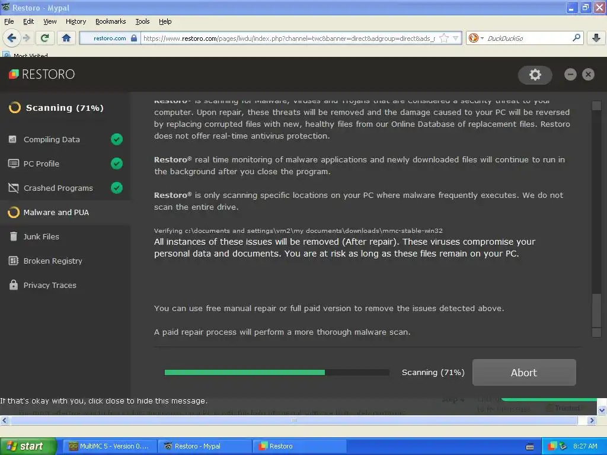This screenshot has width=607, height=455.
Task: Click Compiling Data green checkmark
Action: [x=117, y=139]
